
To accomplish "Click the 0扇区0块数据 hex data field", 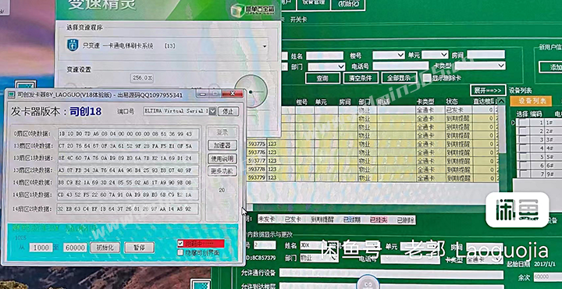I will pyautogui.click(x=128, y=134).
